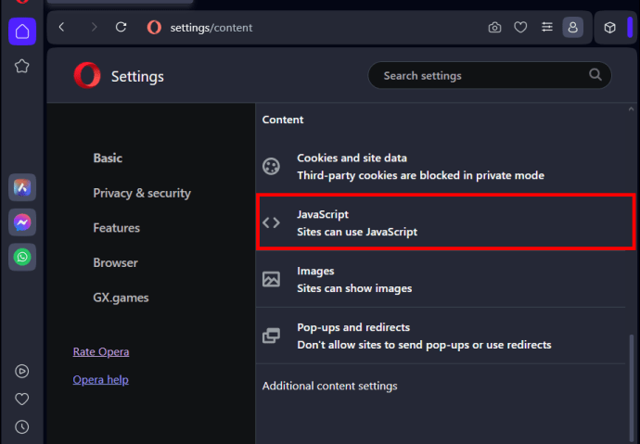This screenshot has height=444, width=640.
Task: Open Facebook Messenger in sidebar
Action: point(22,222)
